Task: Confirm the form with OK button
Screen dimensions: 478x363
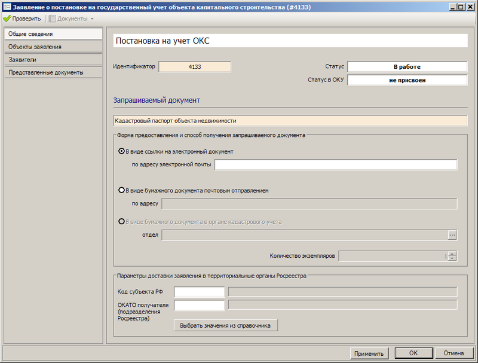Action: 413,353
